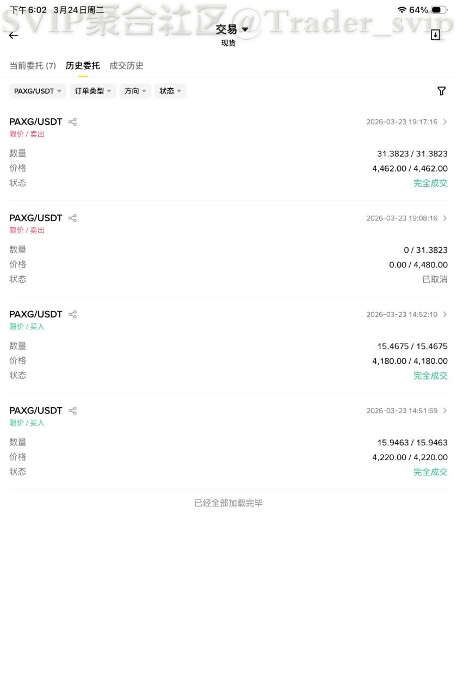This screenshot has width=457, height=697.
Task: Share the 14:52:10 buy order
Action: pos(72,314)
